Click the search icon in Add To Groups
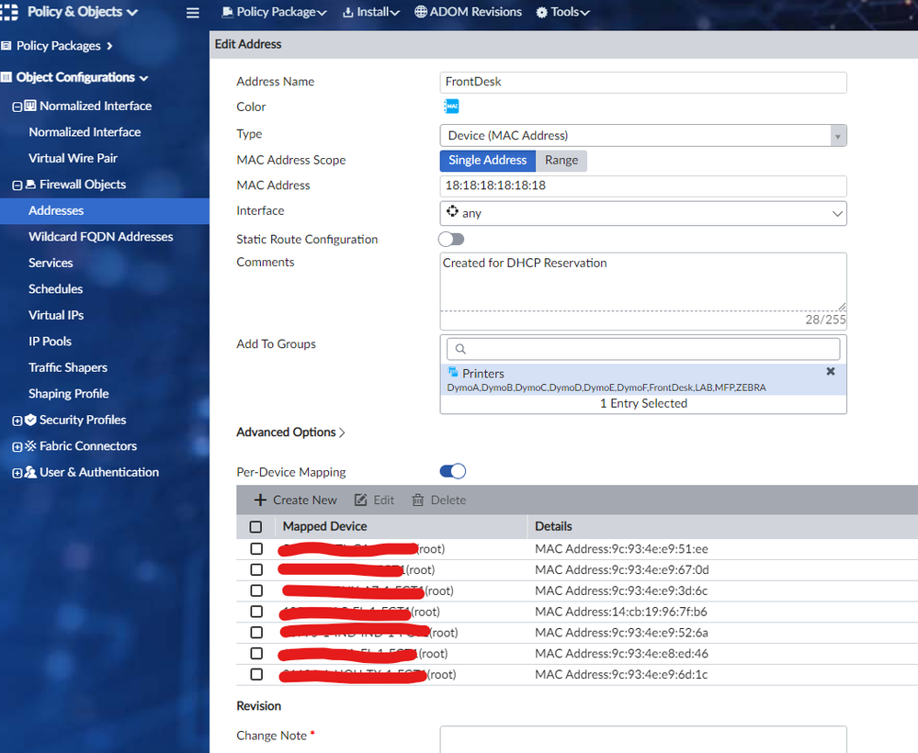This screenshot has height=753, width=918. click(x=460, y=349)
